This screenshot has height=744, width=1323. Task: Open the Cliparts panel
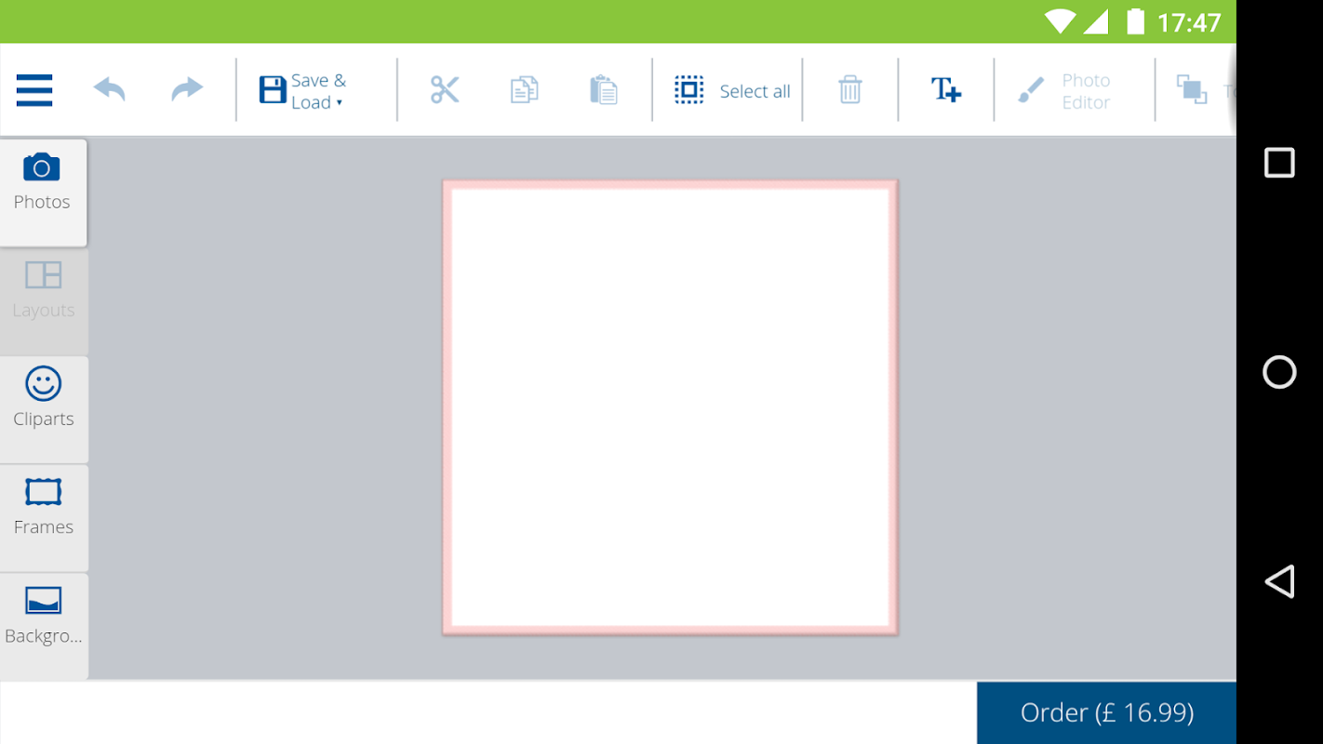[x=44, y=409]
